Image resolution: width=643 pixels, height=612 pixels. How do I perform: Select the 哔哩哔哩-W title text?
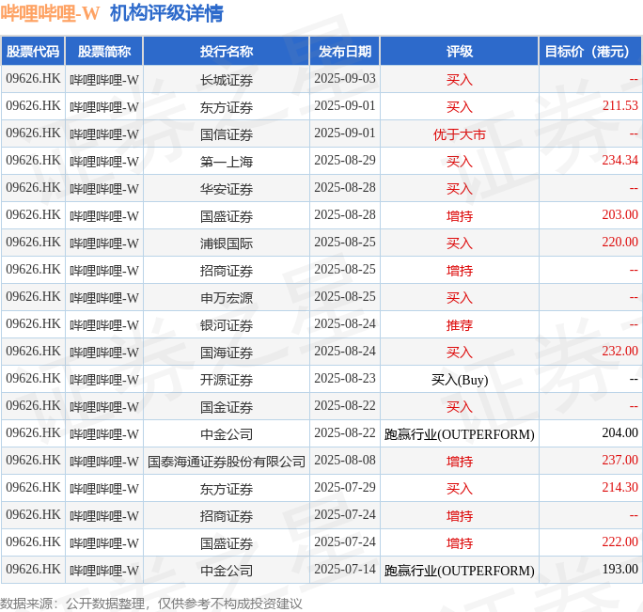coord(50,13)
